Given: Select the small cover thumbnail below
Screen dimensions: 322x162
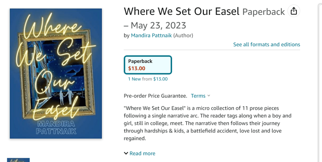Looking at the screenshot, I should (x=18, y=160).
